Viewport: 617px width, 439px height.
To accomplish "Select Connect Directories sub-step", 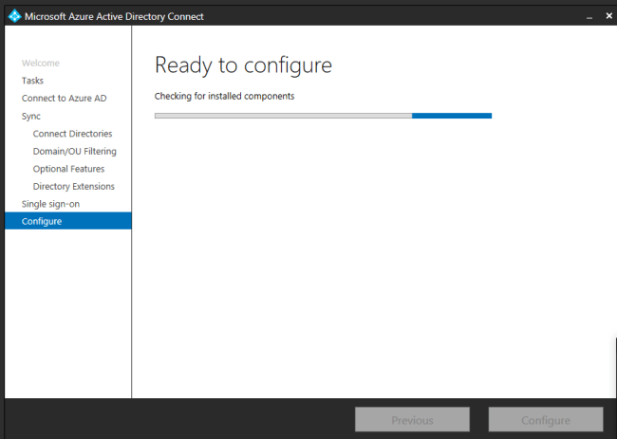I will 72,134.
